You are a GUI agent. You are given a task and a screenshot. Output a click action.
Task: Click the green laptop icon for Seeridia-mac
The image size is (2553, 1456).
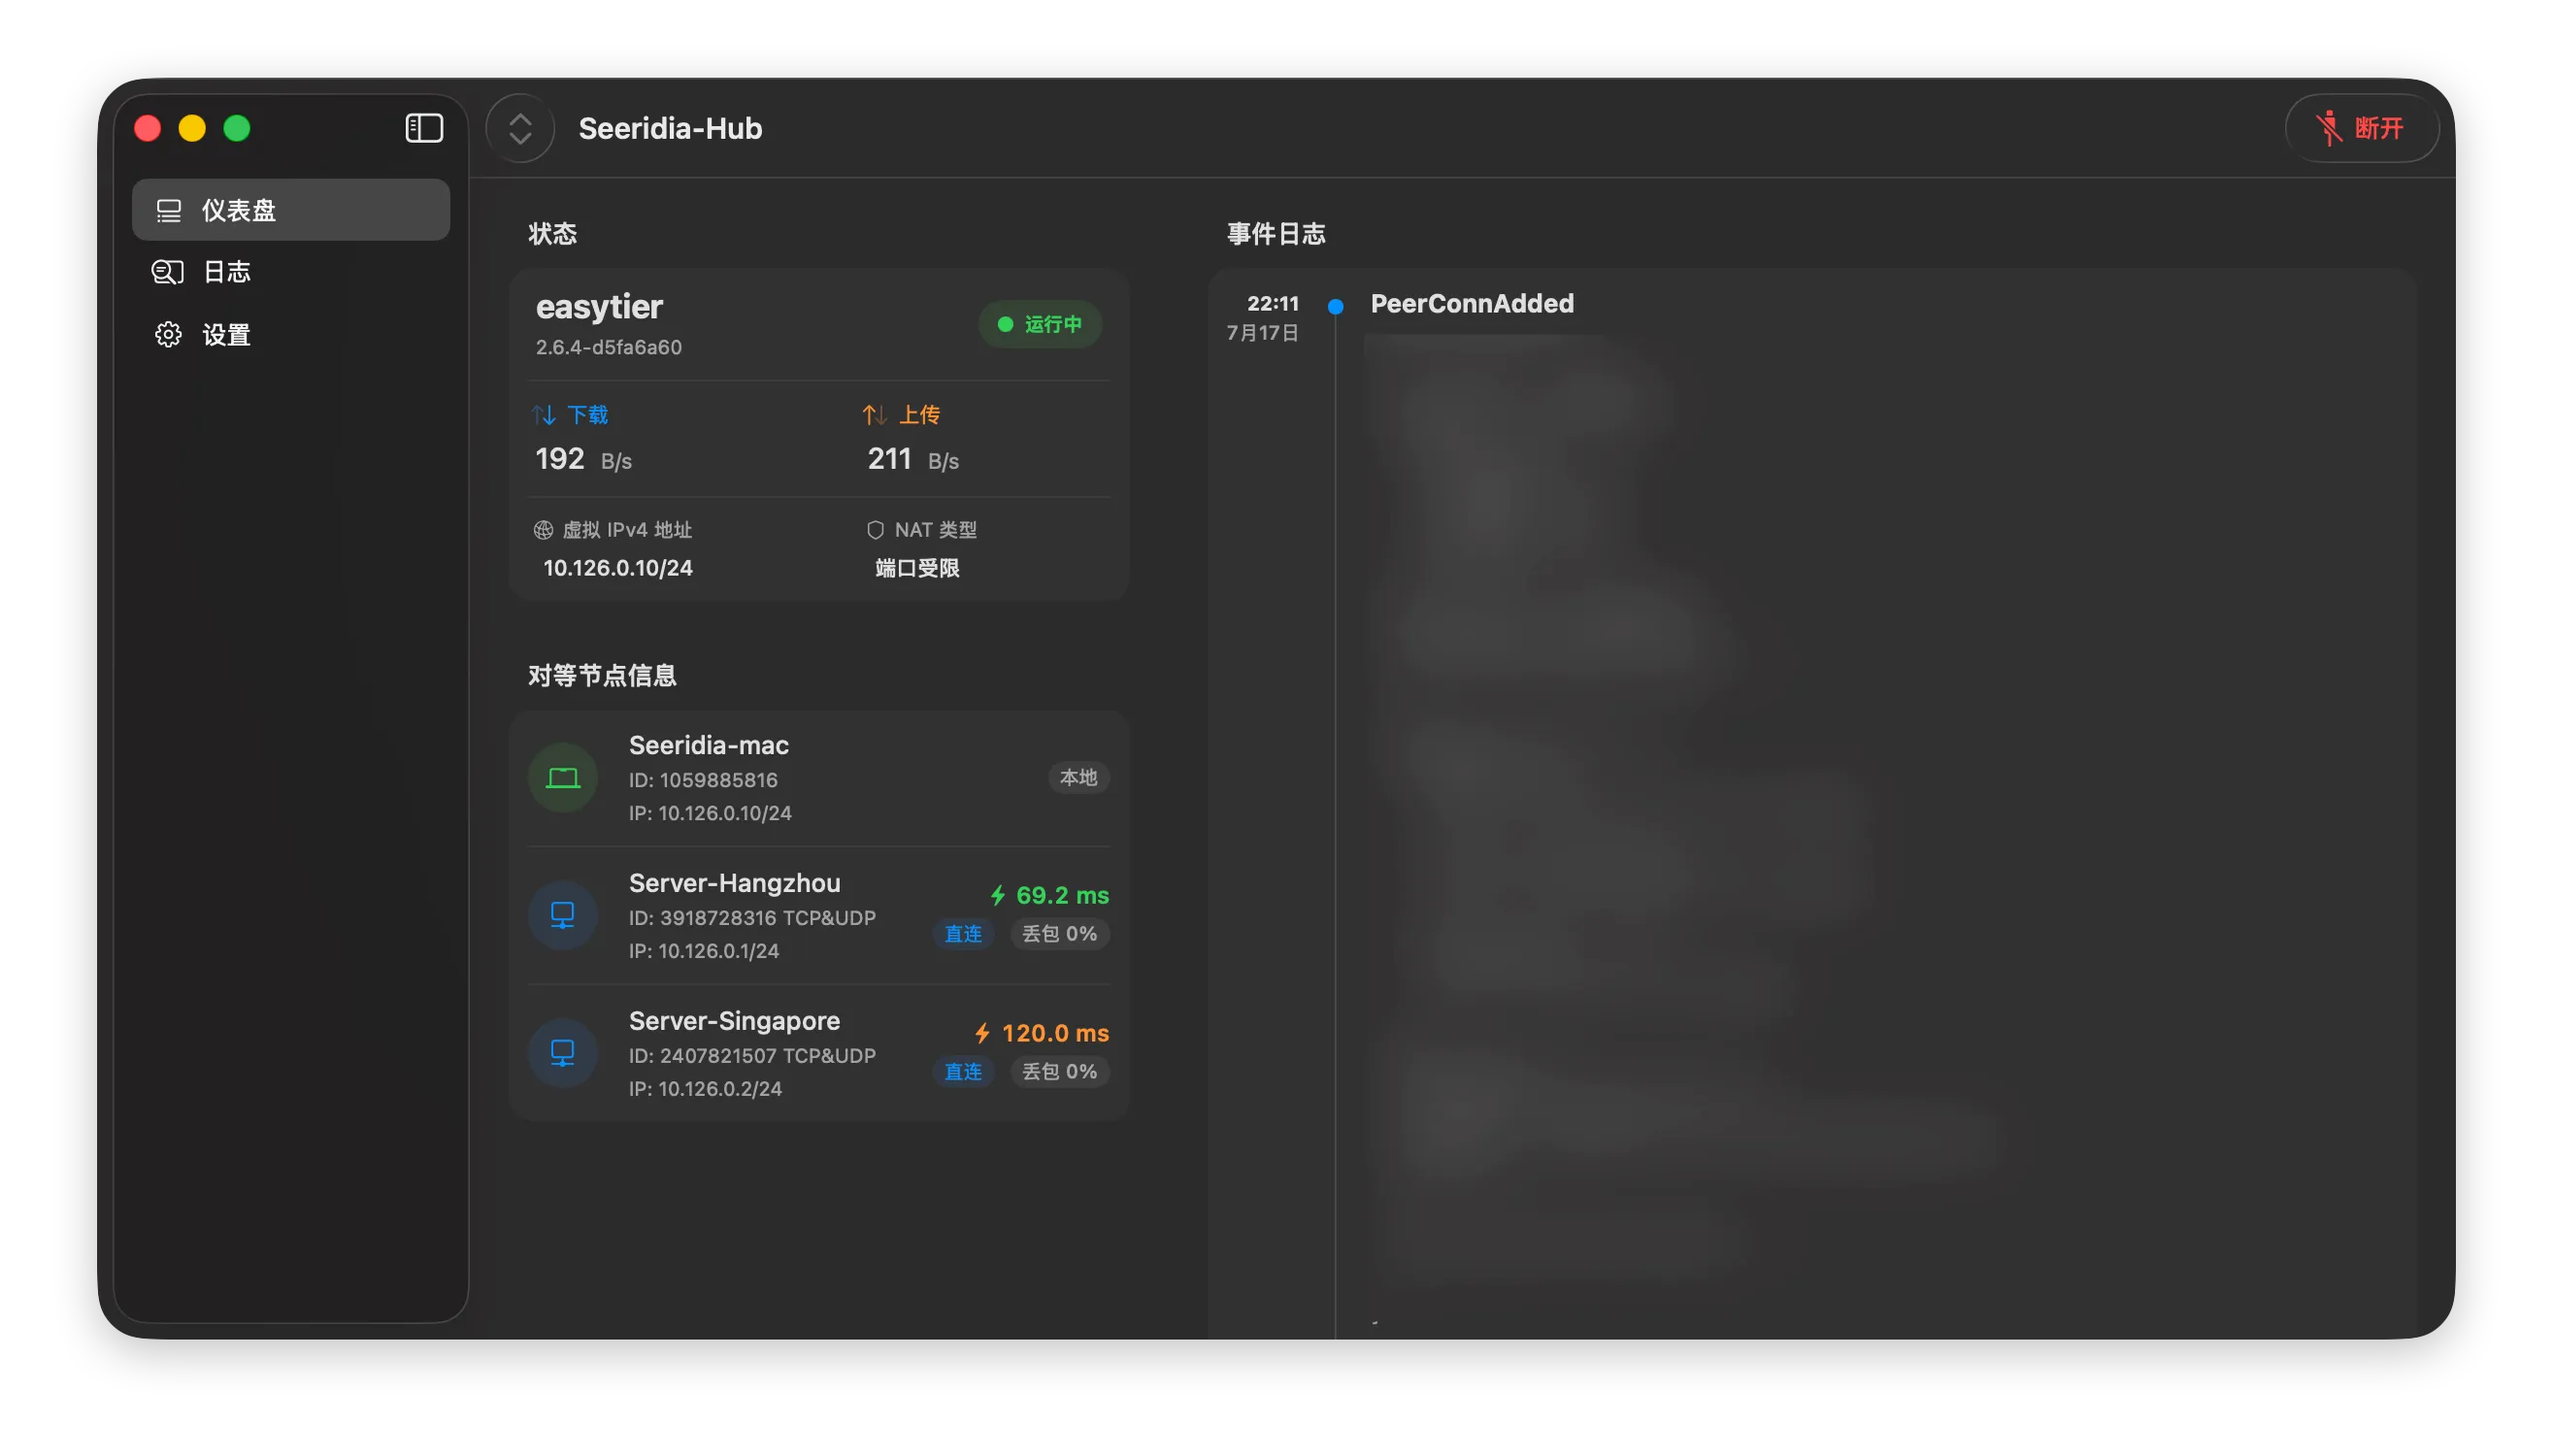coord(563,778)
